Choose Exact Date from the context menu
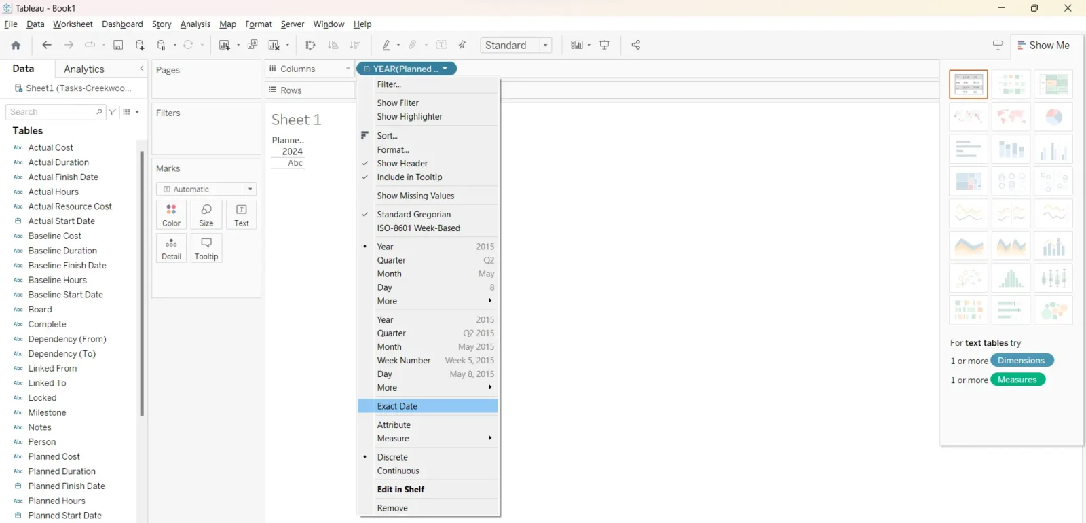 (428, 406)
